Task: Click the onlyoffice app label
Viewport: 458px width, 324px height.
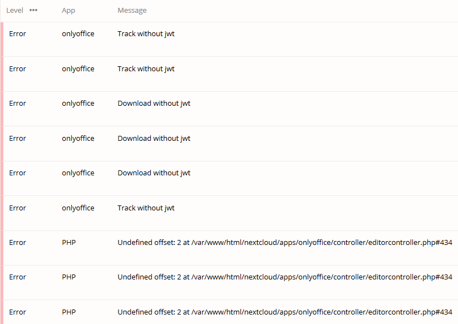Action: pos(78,33)
